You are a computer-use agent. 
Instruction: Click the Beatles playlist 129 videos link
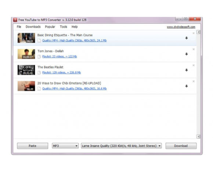pos(61,72)
